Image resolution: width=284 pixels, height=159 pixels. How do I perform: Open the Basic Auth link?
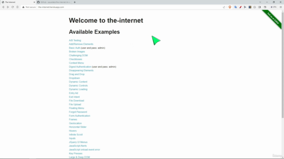(75, 48)
